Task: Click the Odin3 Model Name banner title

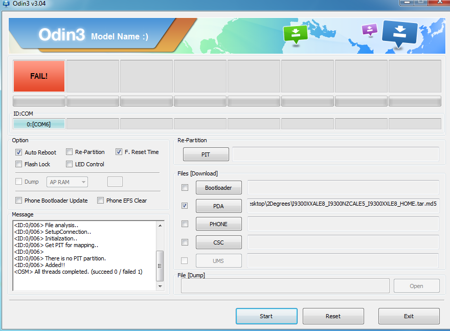Action: 93,35
